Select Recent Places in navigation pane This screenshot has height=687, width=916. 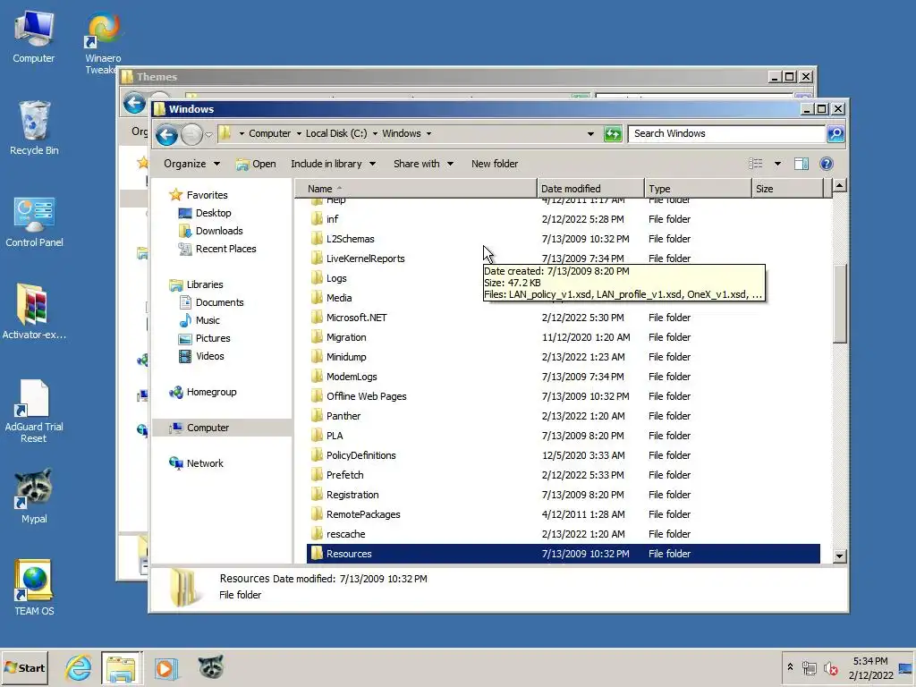[217, 249]
